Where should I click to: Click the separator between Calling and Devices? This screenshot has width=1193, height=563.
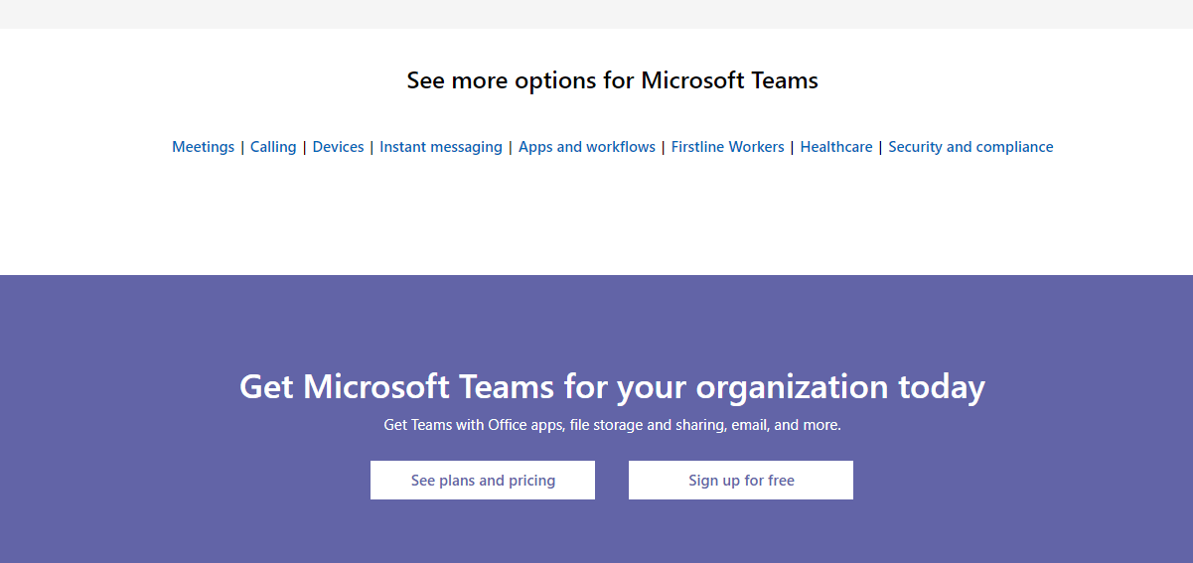point(305,147)
